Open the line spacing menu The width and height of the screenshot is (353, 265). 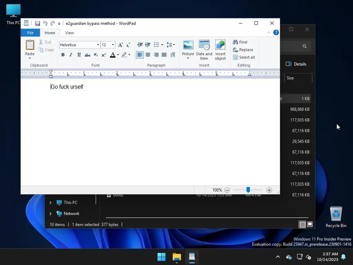[x=171, y=45]
